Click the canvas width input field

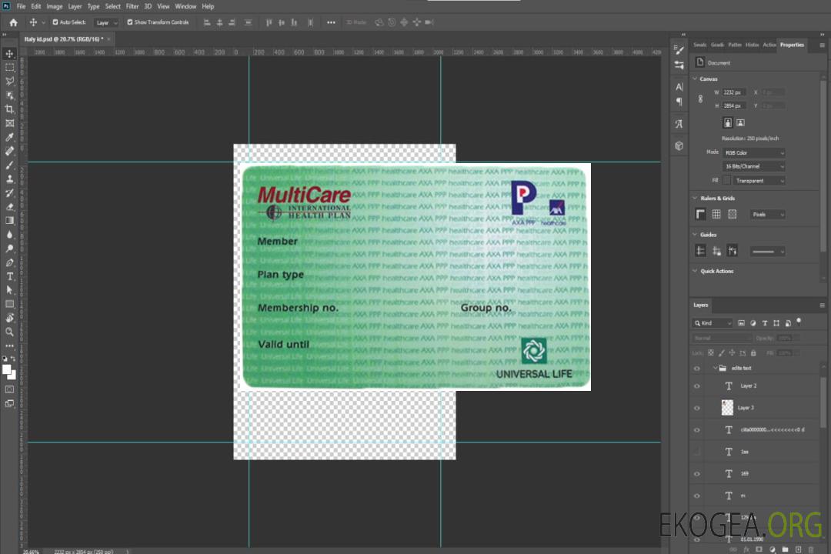[734, 92]
